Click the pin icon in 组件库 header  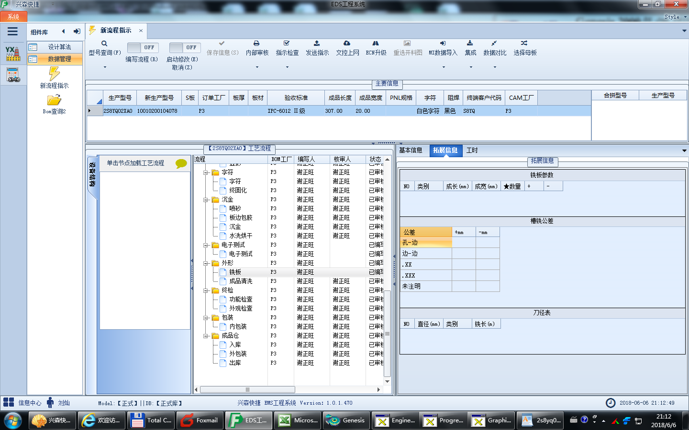point(77,32)
